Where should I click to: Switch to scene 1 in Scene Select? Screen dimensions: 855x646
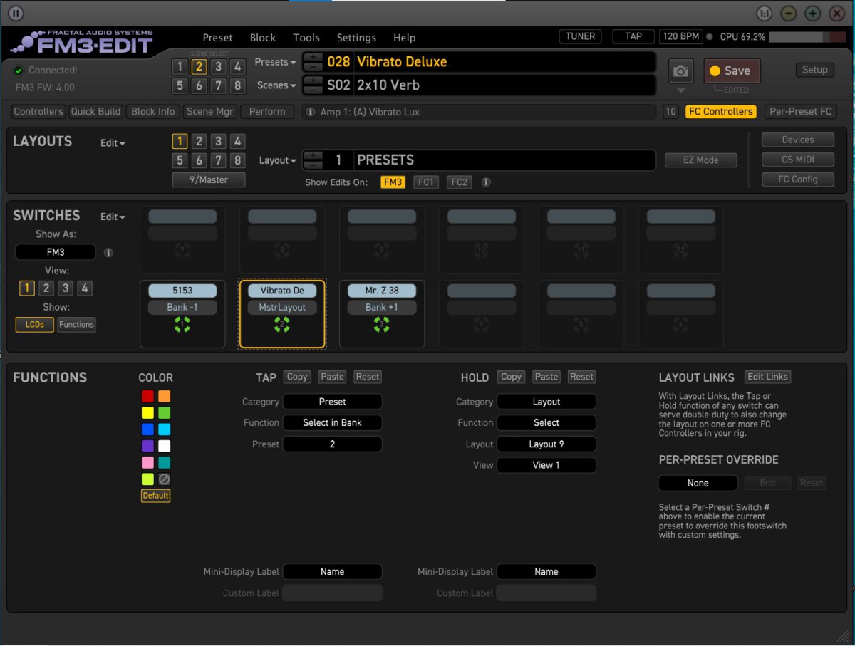click(180, 67)
